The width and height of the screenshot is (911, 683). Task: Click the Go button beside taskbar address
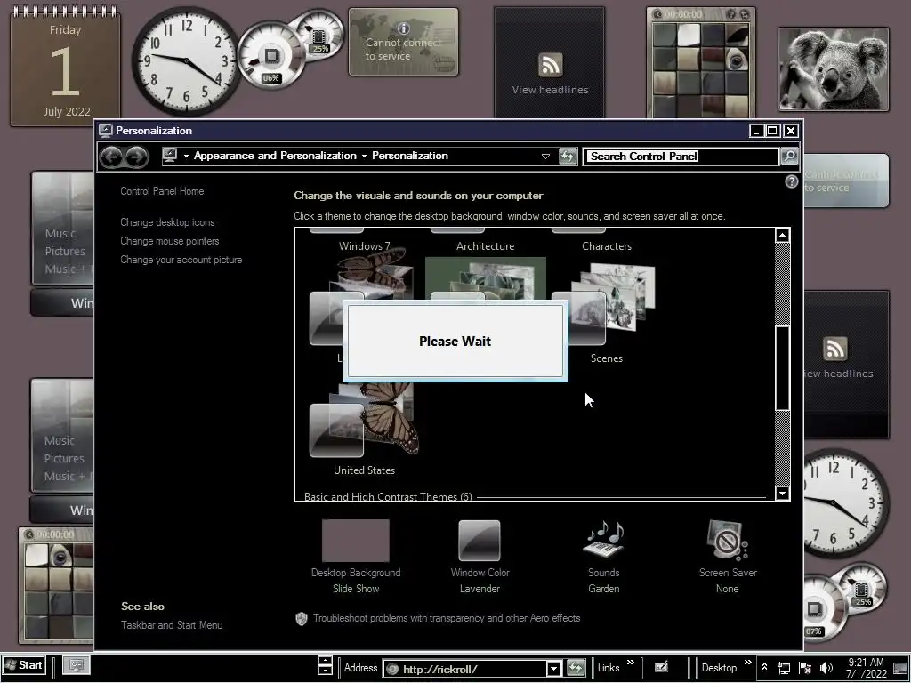point(576,669)
